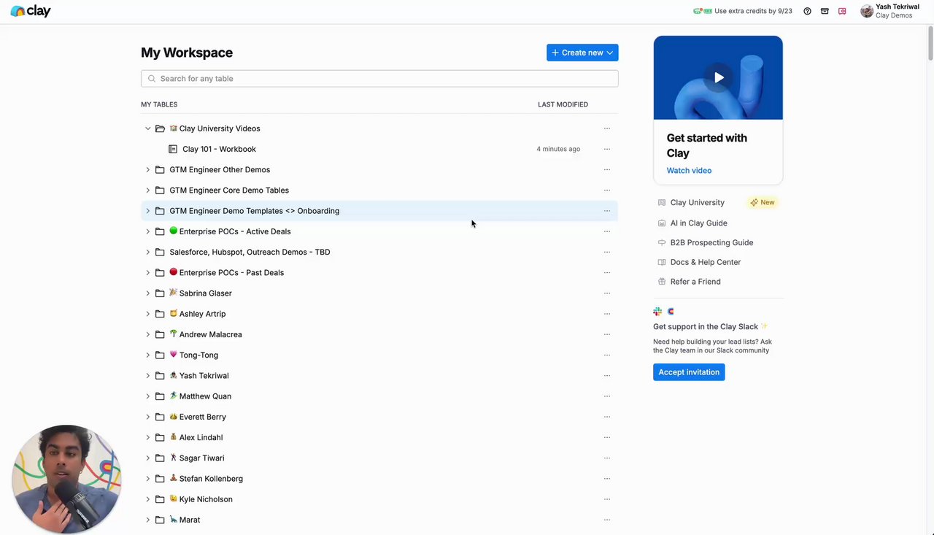Open the Create new dropdown
934x535 pixels.
click(x=582, y=53)
